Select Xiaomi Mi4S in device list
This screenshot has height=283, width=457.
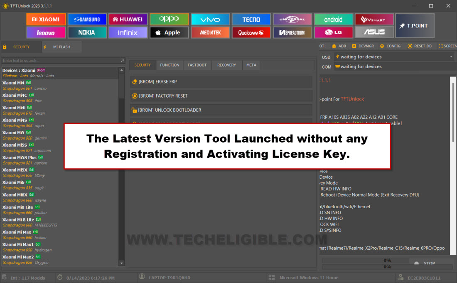coord(60,123)
